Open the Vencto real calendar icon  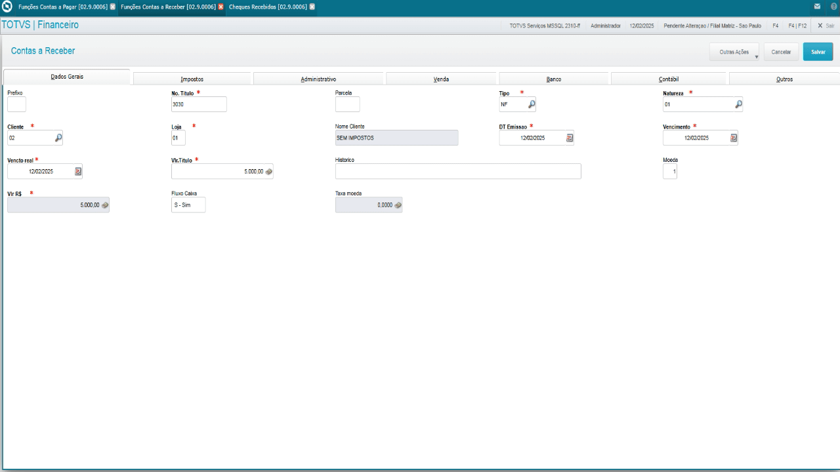tap(78, 171)
